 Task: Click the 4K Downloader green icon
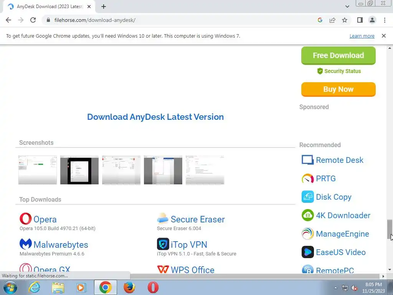[x=307, y=215]
